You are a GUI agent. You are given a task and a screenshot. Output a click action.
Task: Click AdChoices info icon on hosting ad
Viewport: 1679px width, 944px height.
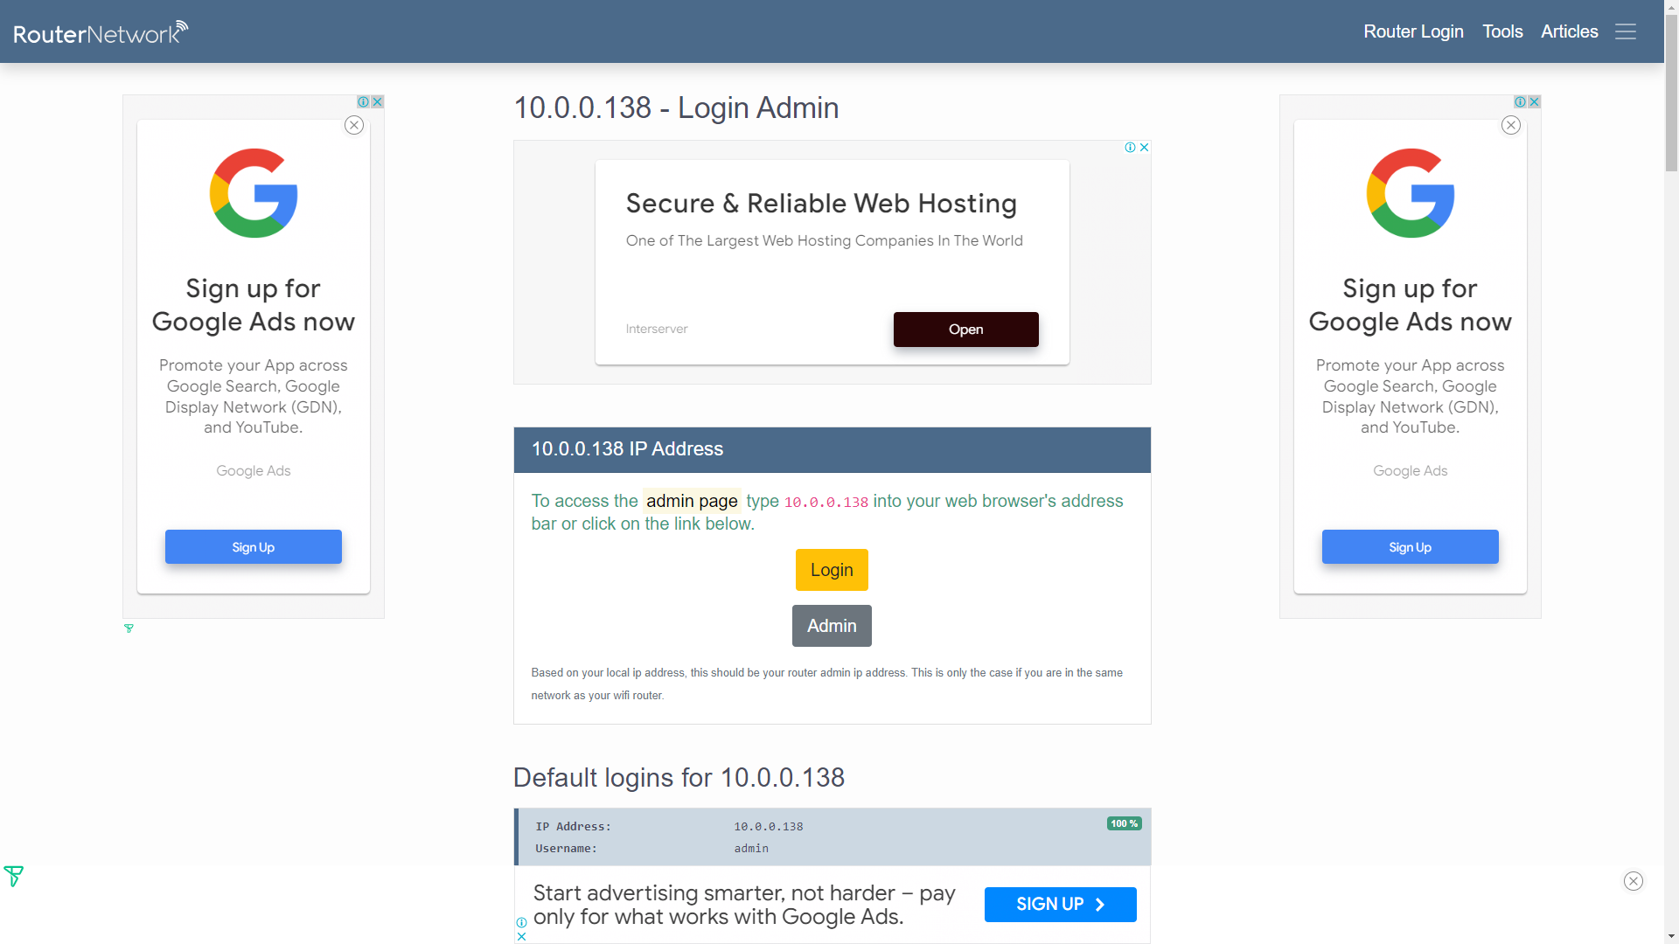click(x=1130, y=148)
